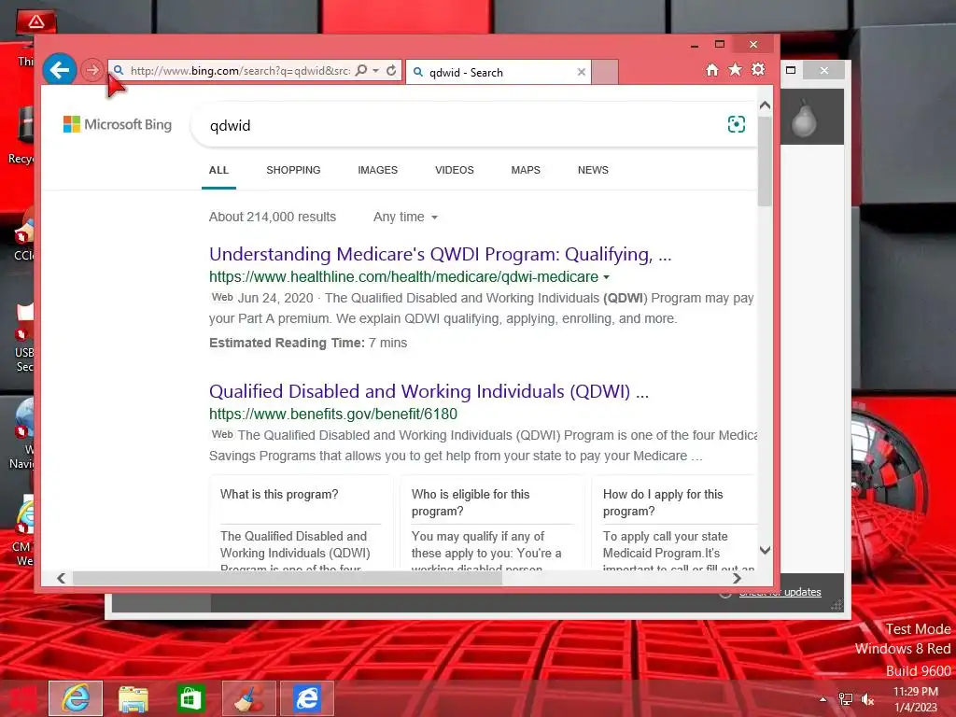Viewport: 956px width, 717px height.
Task: Open Qualified Disabled and Working Individuals result
Action: (429, 391)
